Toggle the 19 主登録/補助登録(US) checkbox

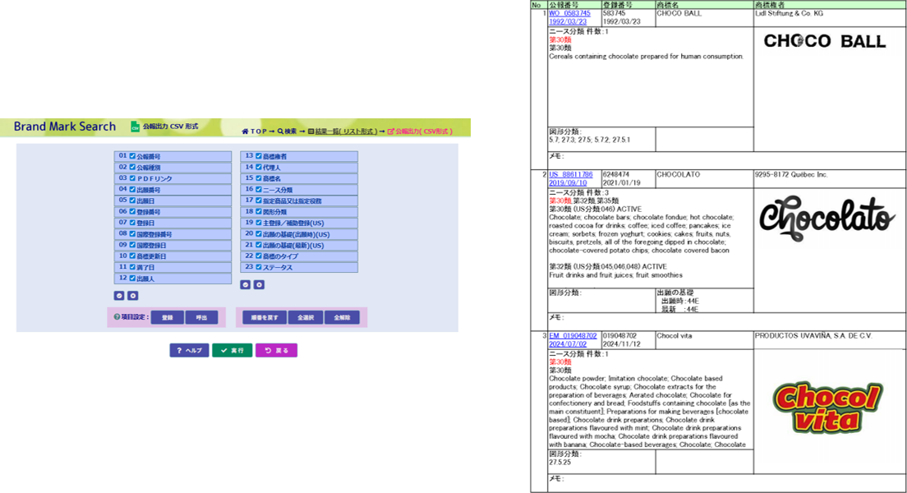(259, 223)
